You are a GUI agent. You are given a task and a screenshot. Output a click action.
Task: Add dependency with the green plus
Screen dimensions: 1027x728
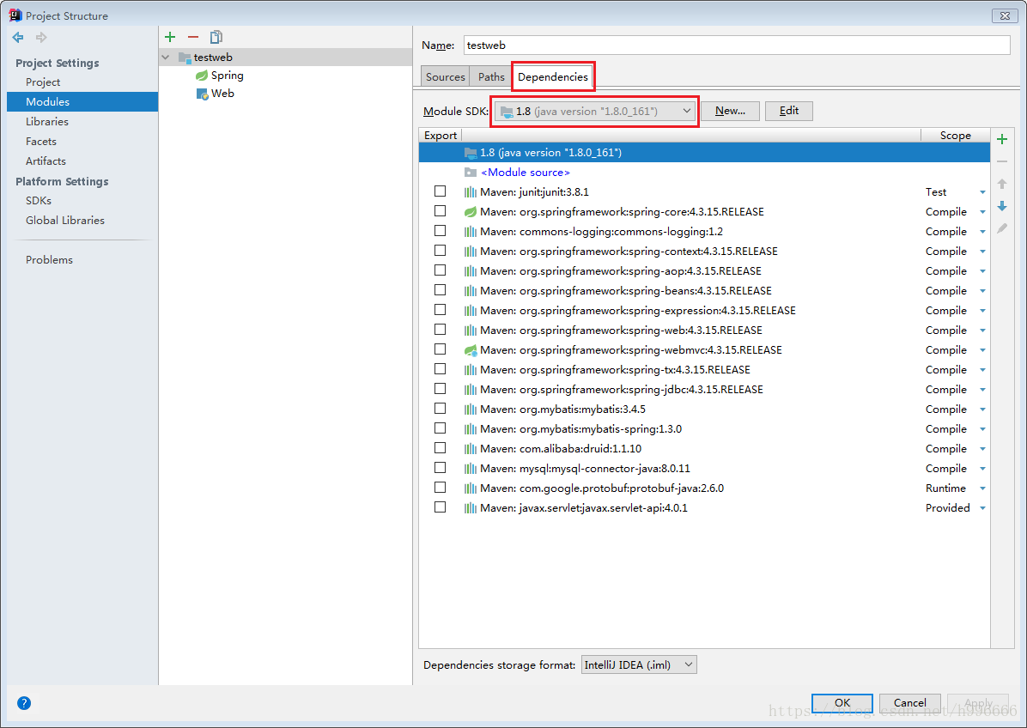click(x=1002, y=139)
